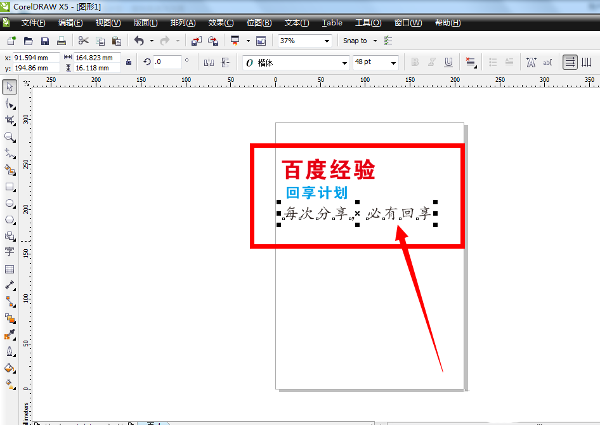Screen dimensions: 600x425
Task: Select the Freehand tool
Action: (10, 154)
